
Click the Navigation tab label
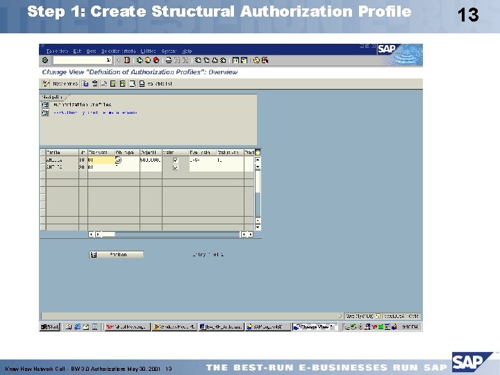[53, 97]
